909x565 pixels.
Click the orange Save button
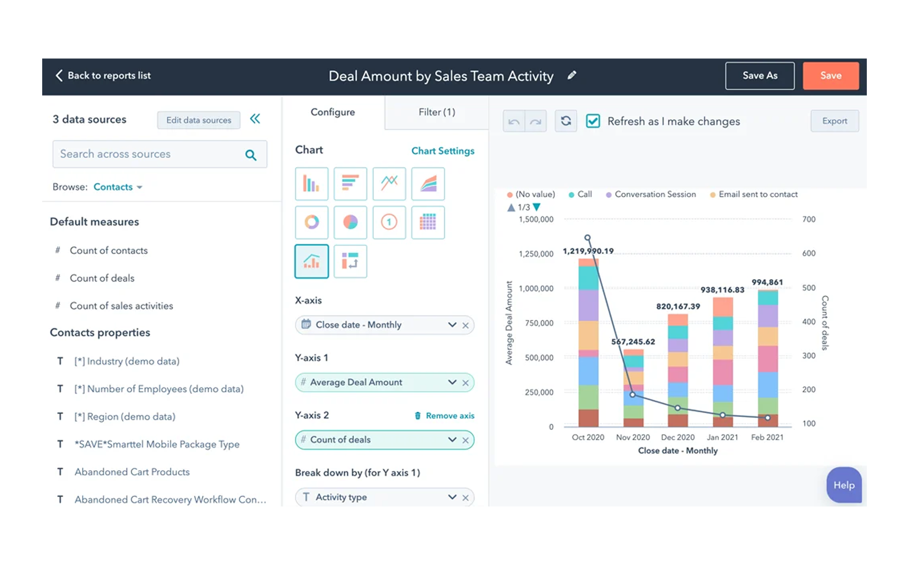click(x=830, y=76)
